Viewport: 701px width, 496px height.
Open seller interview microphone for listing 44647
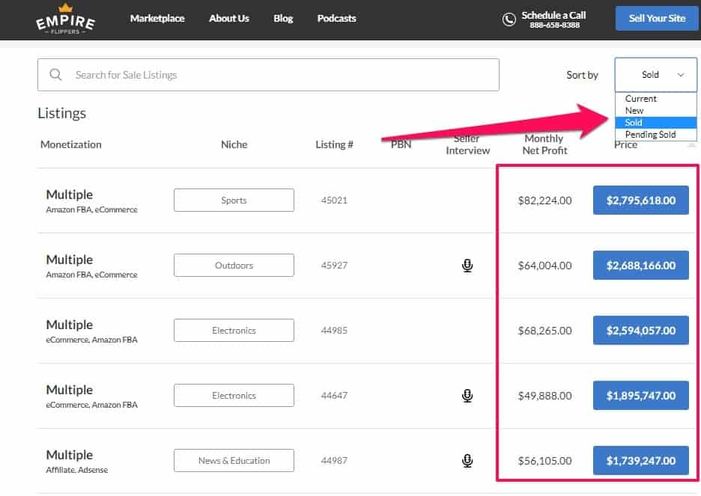(467, 396)
